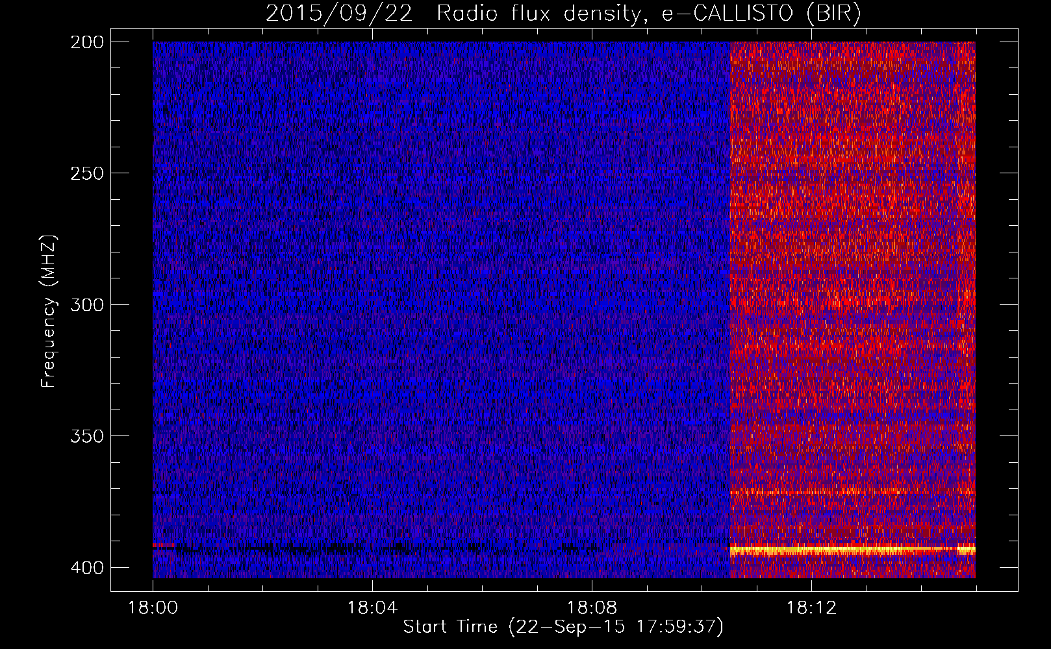Click the 18:04 time tick label
The height and width of the screenshot is (649, 1051).
coord(372,608)
